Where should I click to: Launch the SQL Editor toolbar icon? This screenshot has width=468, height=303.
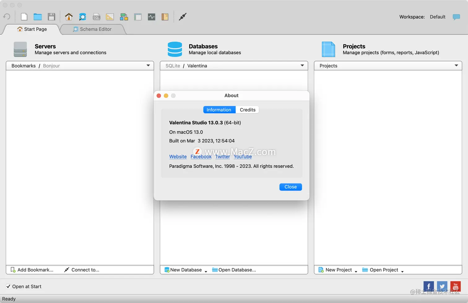(97, 17)
